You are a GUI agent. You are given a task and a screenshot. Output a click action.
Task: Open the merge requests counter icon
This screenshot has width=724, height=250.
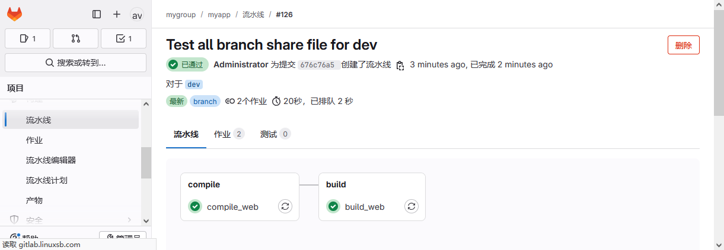pos(75,38)
